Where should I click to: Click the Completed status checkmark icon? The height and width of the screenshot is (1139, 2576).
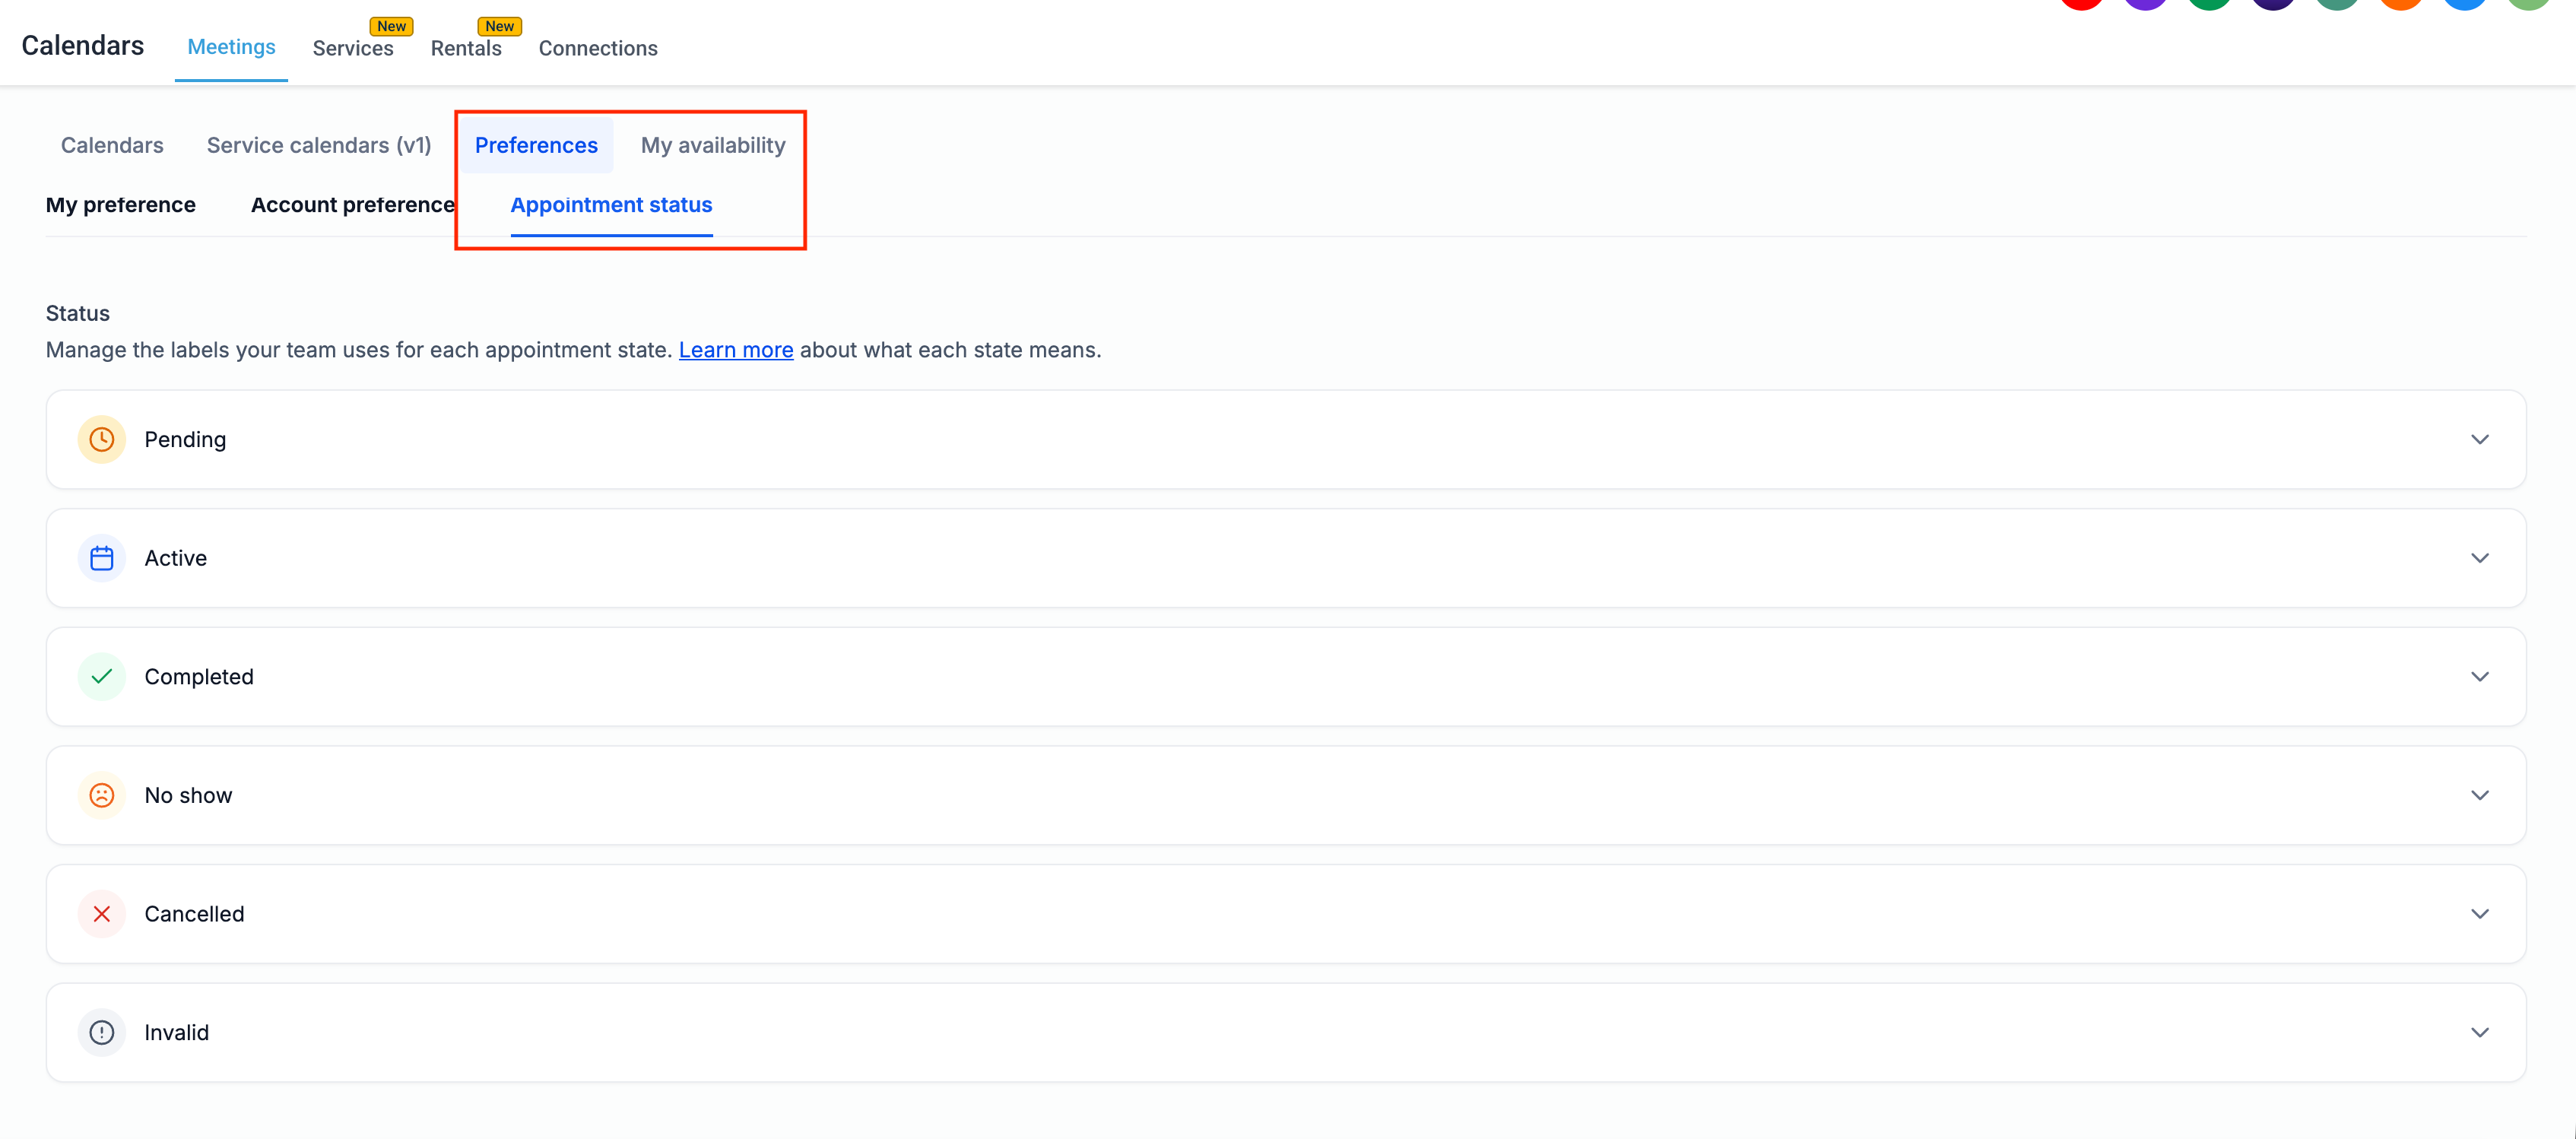tap(101, 676)
